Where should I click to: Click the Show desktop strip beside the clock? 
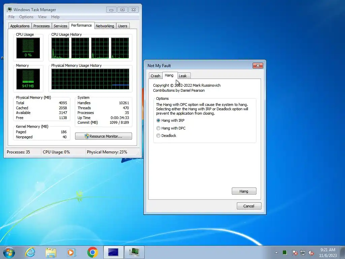pyautogui.click(x=343, y=252)
